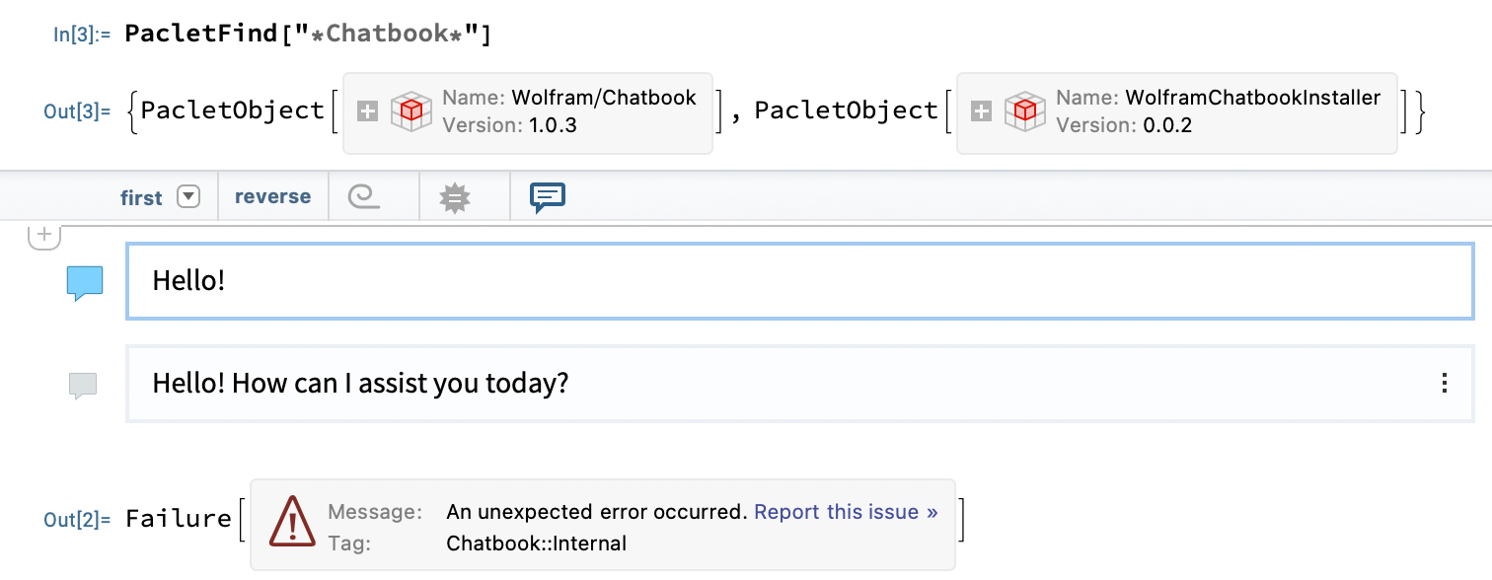The height and width of the screenshot is (580, 1492).
Task: Click the Out[3]= output cell label
Action: [x=77, y=111]
